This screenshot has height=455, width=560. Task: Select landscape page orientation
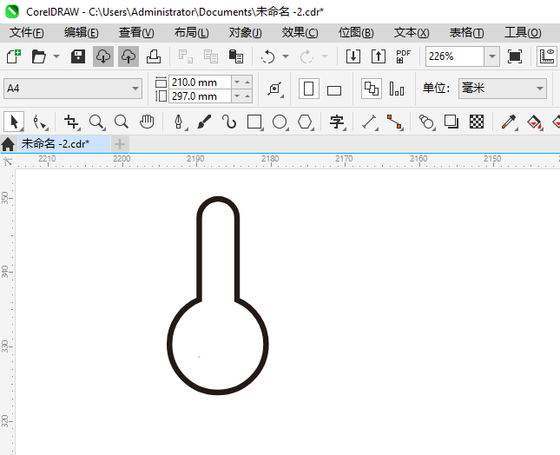pos(334,90)
